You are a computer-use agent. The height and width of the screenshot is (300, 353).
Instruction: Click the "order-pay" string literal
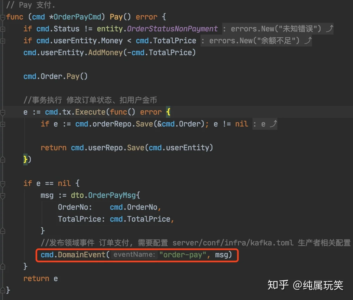[183, 254]
